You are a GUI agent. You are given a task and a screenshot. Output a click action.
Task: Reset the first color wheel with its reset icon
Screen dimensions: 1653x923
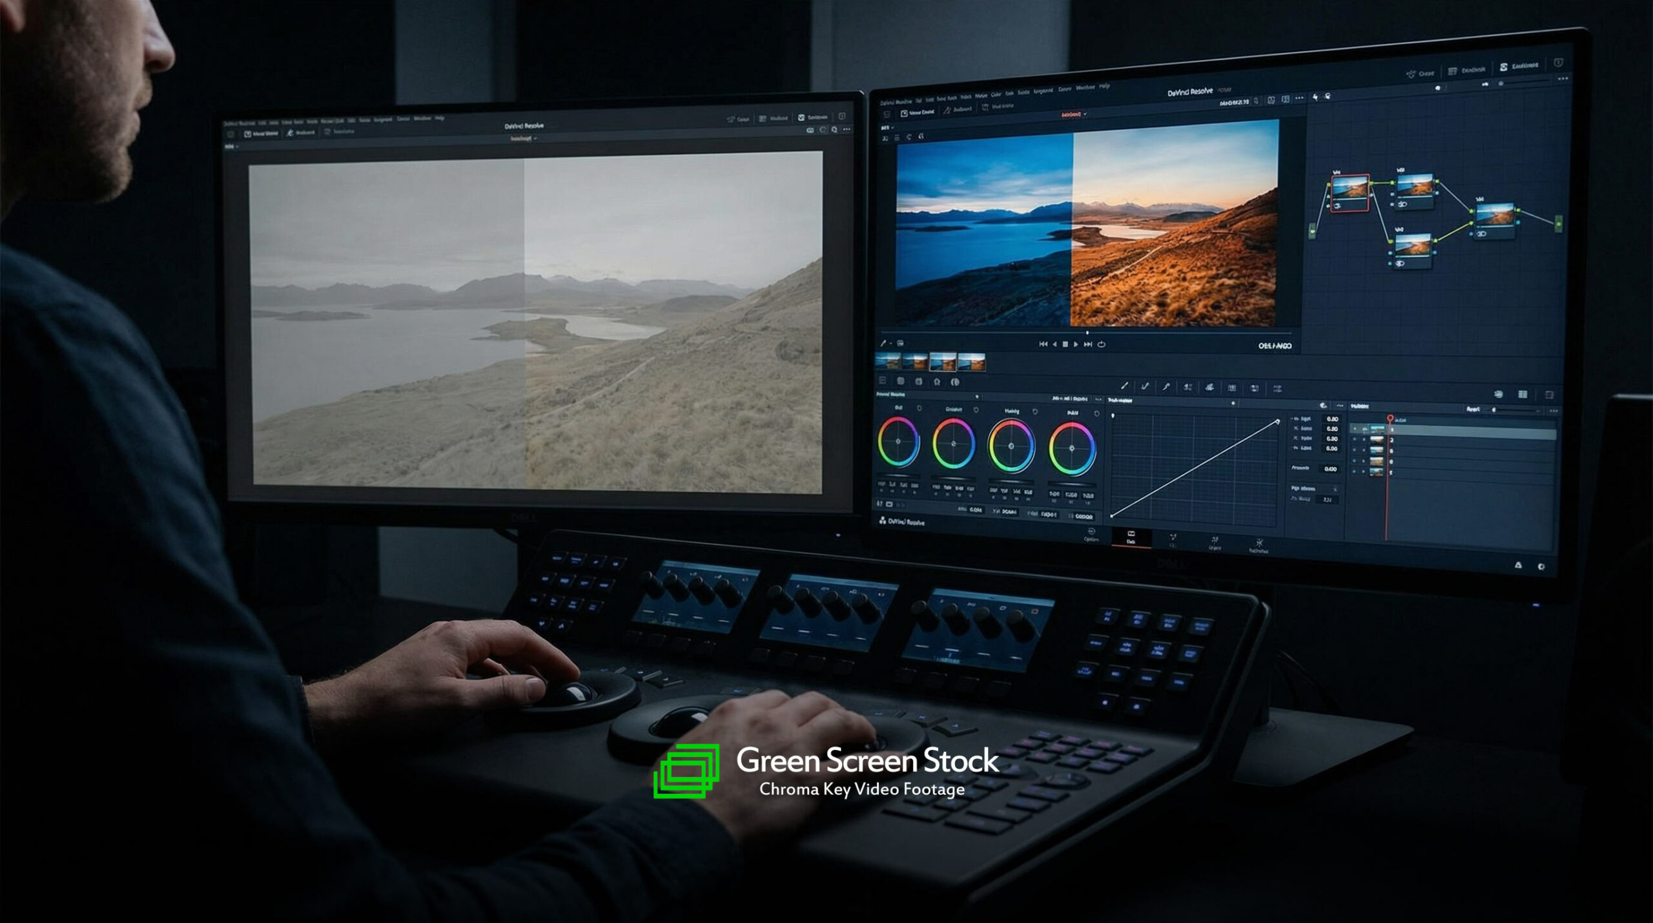[919, 409]
